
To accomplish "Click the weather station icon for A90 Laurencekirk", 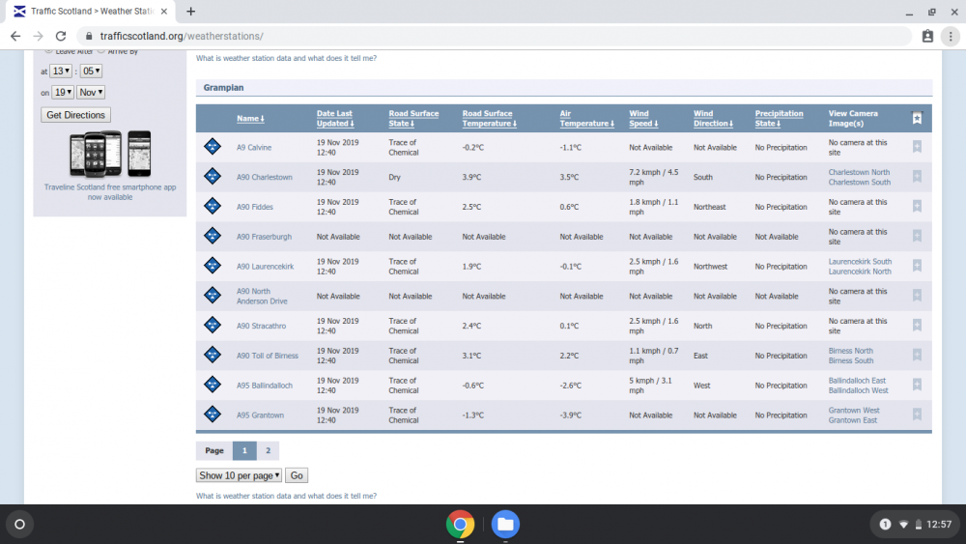I will [x=213, y=266].
